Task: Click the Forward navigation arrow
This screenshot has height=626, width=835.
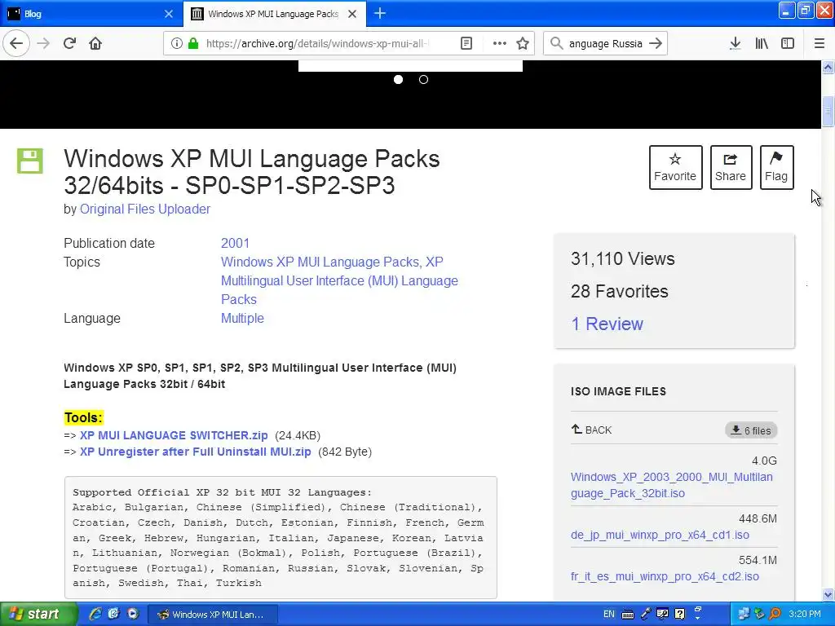Action: pyautogui.click(x=44, y=43)
